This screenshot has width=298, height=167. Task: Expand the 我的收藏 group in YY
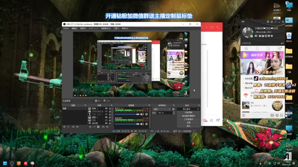[x=244, y=83]
